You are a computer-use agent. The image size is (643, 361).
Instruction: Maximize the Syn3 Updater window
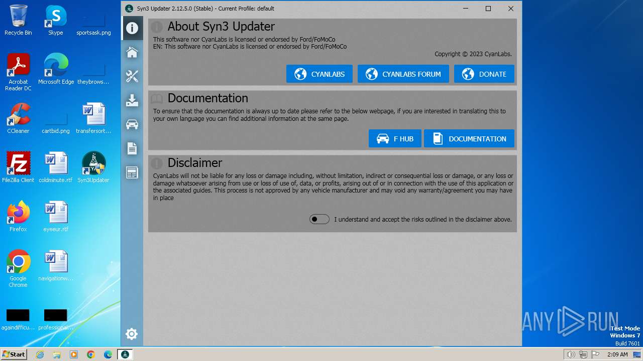488,9
